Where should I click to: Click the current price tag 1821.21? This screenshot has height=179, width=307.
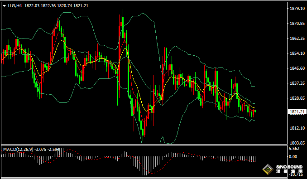click(x=297, y=112)
